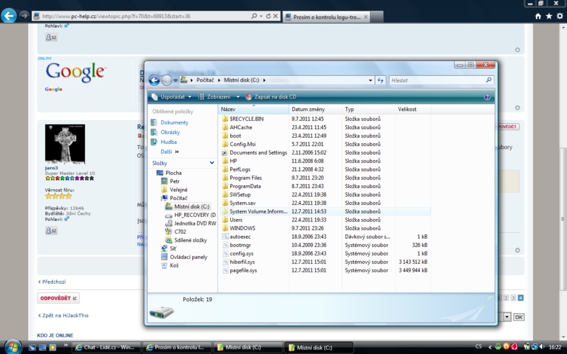Sort the file list by the Velikost column
Screen dimensions: 567x354
tap(413, 109)
